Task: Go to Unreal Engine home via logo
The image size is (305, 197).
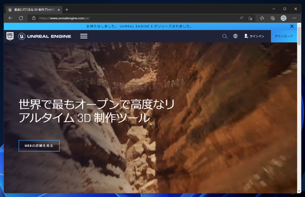Action: pos(45,36)
